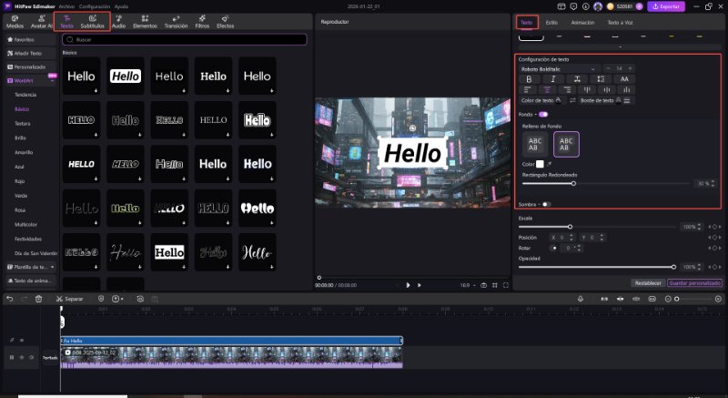Open the Transición panel

(x=176, y=22)
